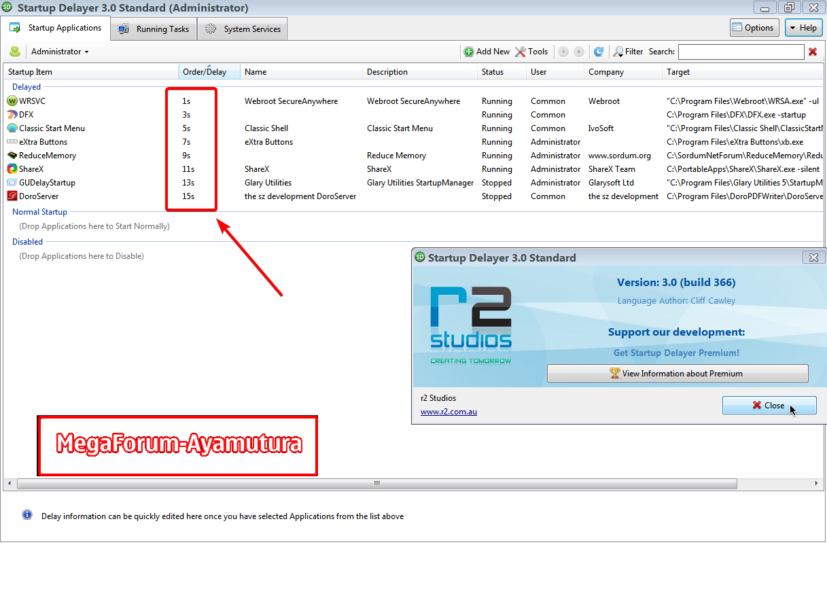Click the ShareX item icon
827x604 pixels.
click(12, 169)
